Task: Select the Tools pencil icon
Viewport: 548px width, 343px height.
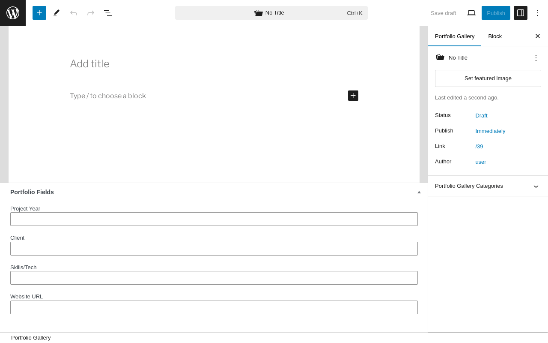Action: click(x=57, y=13)
